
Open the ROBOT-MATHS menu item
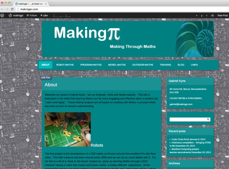[x=65, y=65]
